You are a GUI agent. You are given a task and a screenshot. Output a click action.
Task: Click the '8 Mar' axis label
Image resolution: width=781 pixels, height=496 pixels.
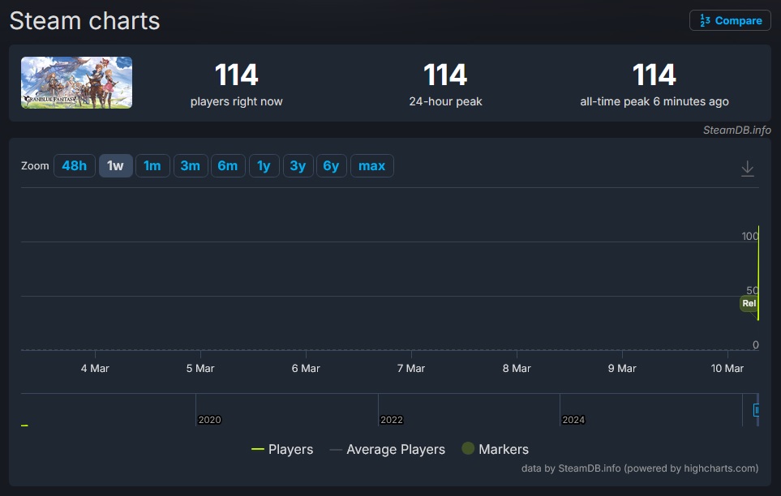coord(517,369)
